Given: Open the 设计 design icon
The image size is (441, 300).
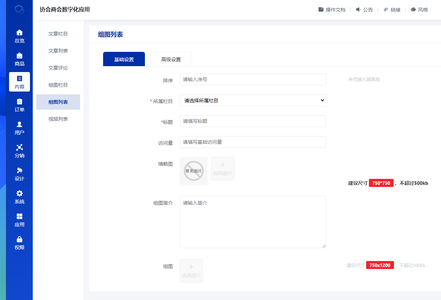Looking at the screenshot, I should [20, 171].
